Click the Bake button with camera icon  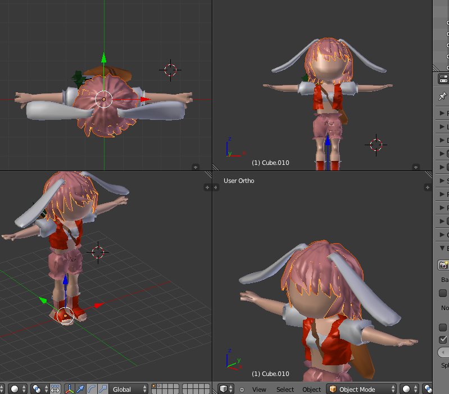coord(443,265)
